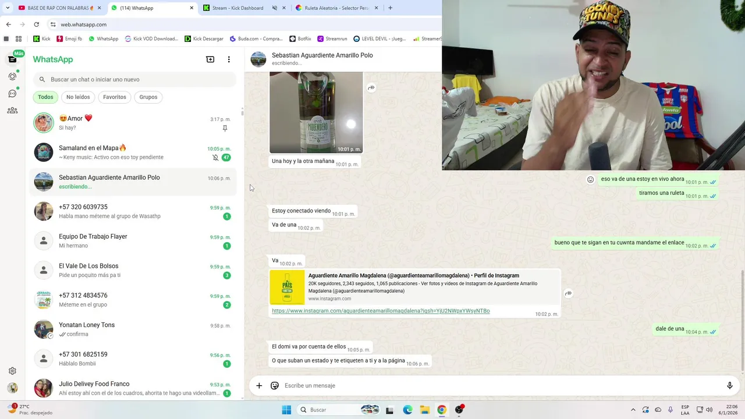Viewport: 745px width, 419px height.
Task: Open the Status icon in left sidebar
Action: point(12,76)
